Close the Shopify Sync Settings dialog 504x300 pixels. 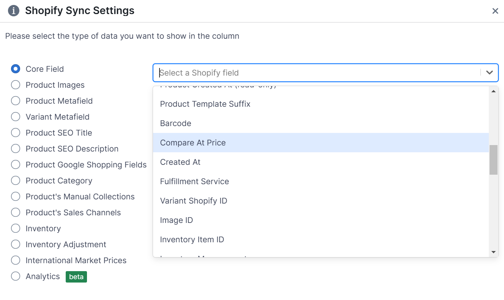pyautogui.click(x=495, y=11)
